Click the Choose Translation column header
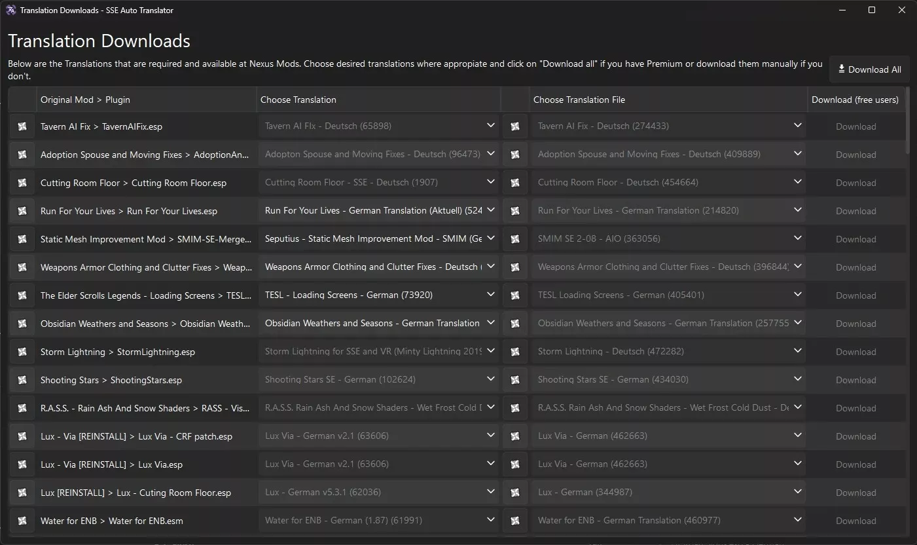 378,100
